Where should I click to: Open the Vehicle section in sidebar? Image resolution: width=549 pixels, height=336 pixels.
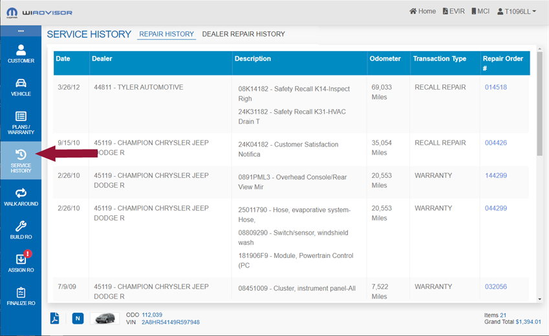click(21, 87)
